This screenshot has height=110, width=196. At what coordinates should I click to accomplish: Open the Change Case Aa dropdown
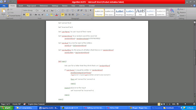[52, 10]
